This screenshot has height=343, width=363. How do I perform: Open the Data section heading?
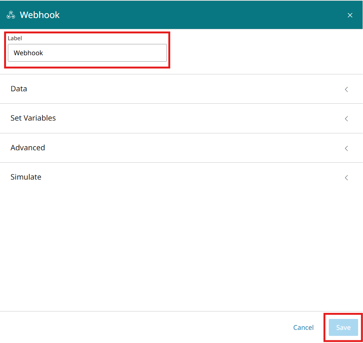pyautogui.click(x=19, y=89)
